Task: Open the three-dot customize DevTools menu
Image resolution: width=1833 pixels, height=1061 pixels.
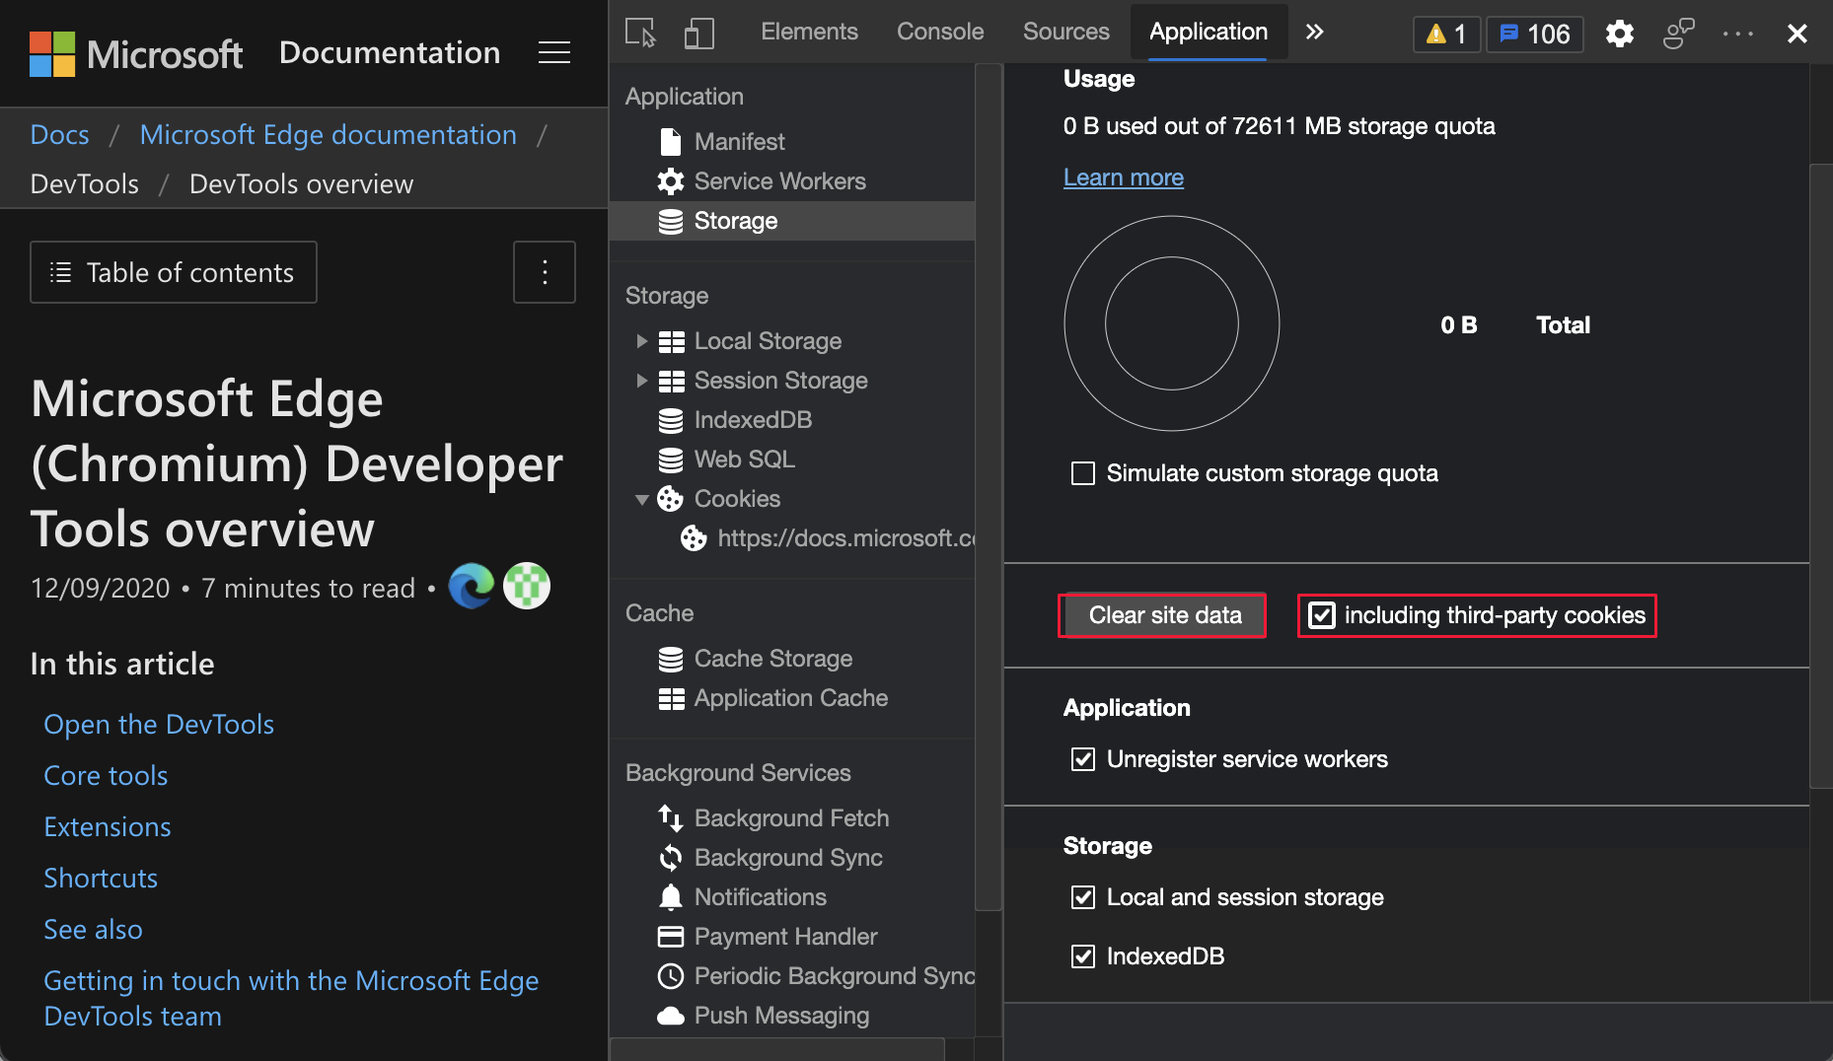Action: 1737,34
